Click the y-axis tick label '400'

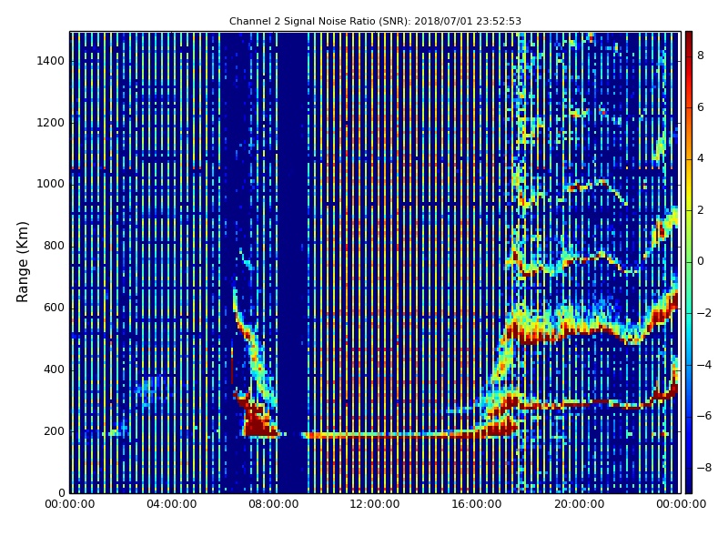pyautogui.click(x=54, y=369)
